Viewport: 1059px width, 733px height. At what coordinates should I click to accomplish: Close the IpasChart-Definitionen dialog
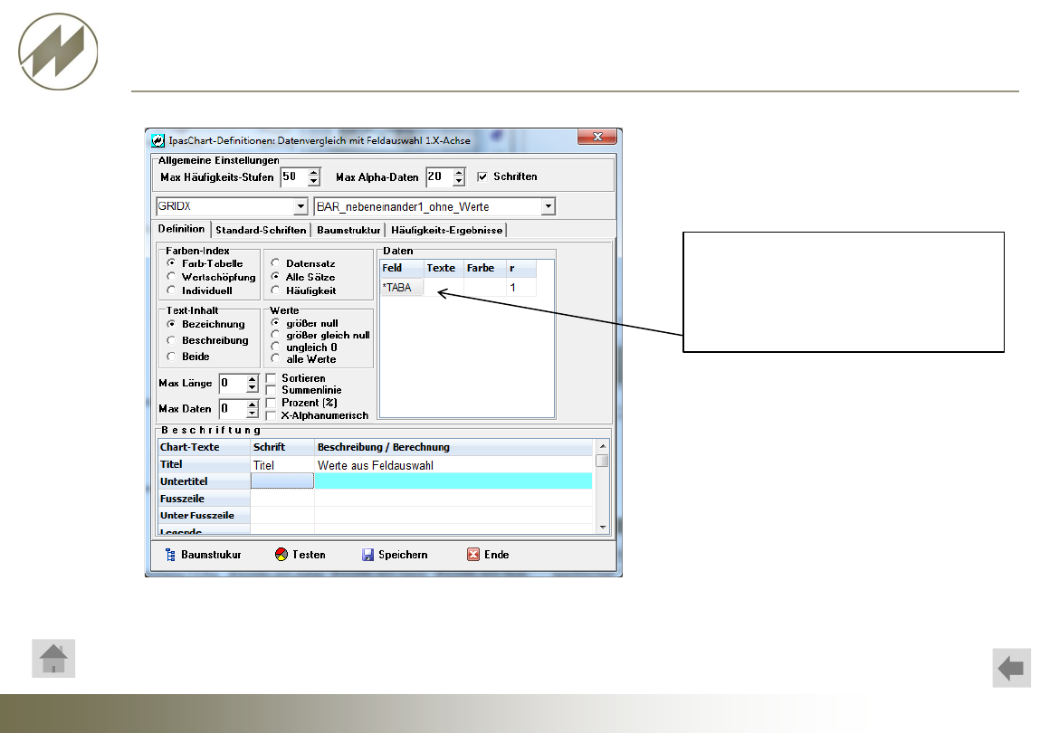(x=597, y=137)
